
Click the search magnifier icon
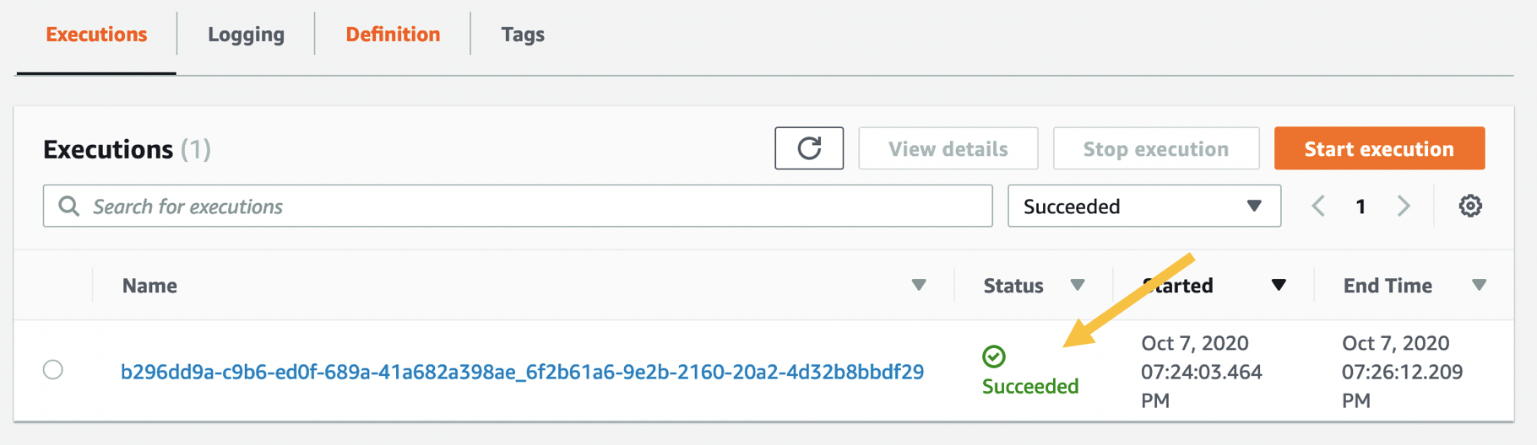point(69,206)
